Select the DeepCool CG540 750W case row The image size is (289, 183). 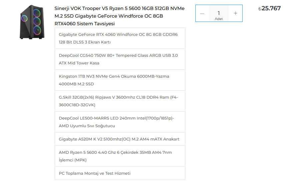[120, 59]
